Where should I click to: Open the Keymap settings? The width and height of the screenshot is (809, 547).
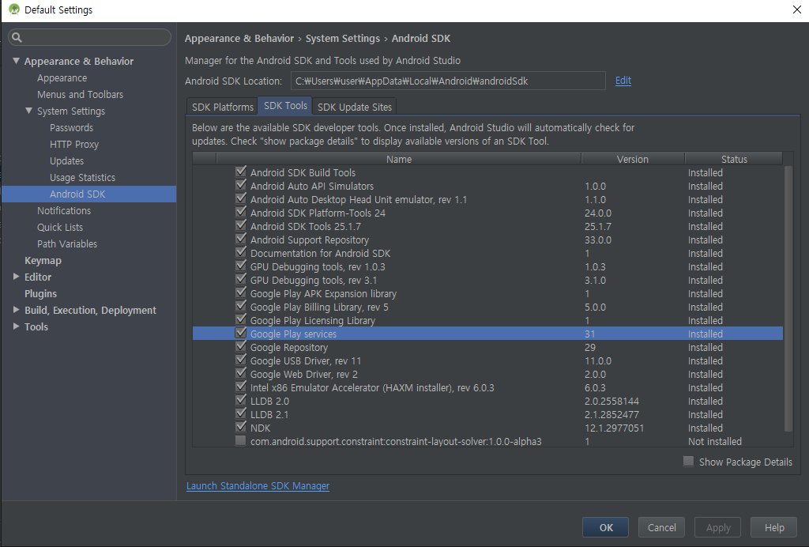coord(43,260)
